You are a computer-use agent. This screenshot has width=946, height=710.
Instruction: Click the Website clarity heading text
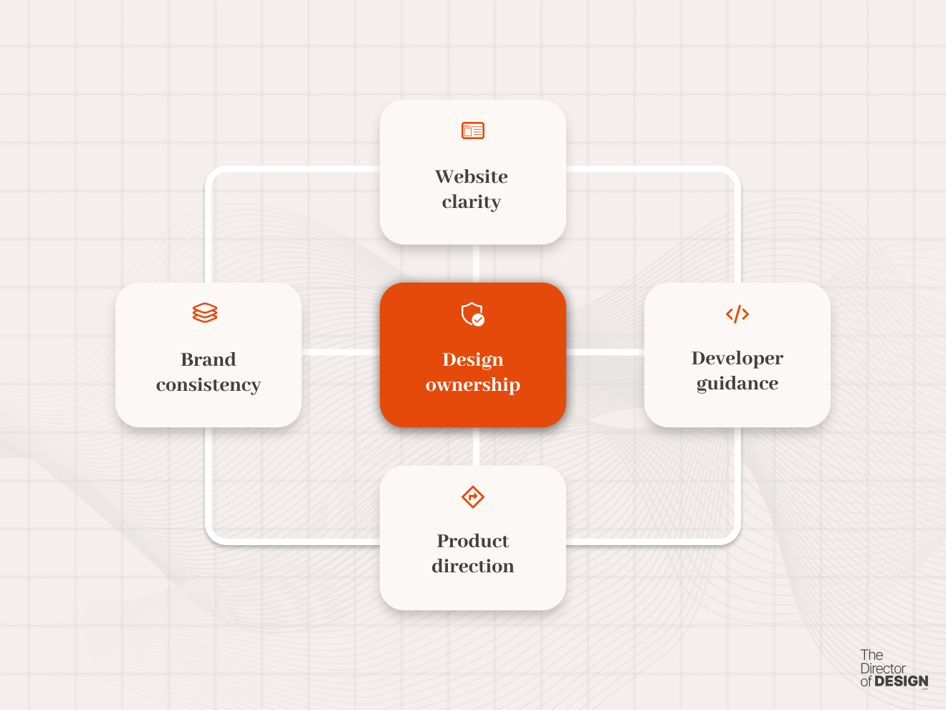point(472,189)
